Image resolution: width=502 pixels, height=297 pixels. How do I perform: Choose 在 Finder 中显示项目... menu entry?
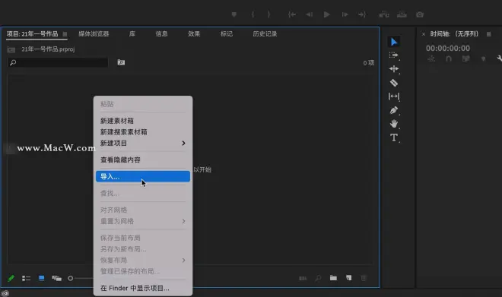143,288
